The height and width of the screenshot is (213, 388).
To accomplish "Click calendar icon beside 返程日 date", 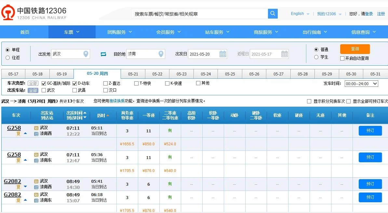I will click(285, 54).
